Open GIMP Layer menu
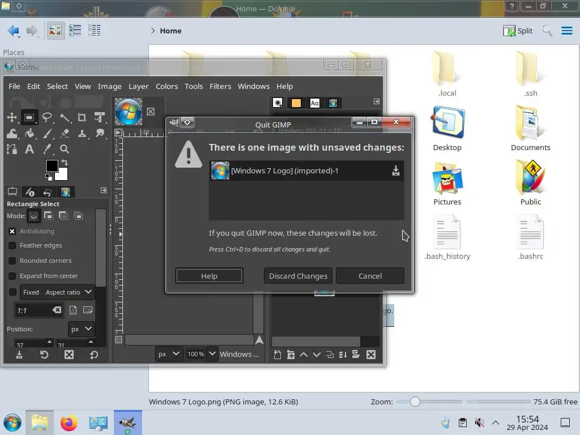Screen dimensions: 580x435 (138, 86)
